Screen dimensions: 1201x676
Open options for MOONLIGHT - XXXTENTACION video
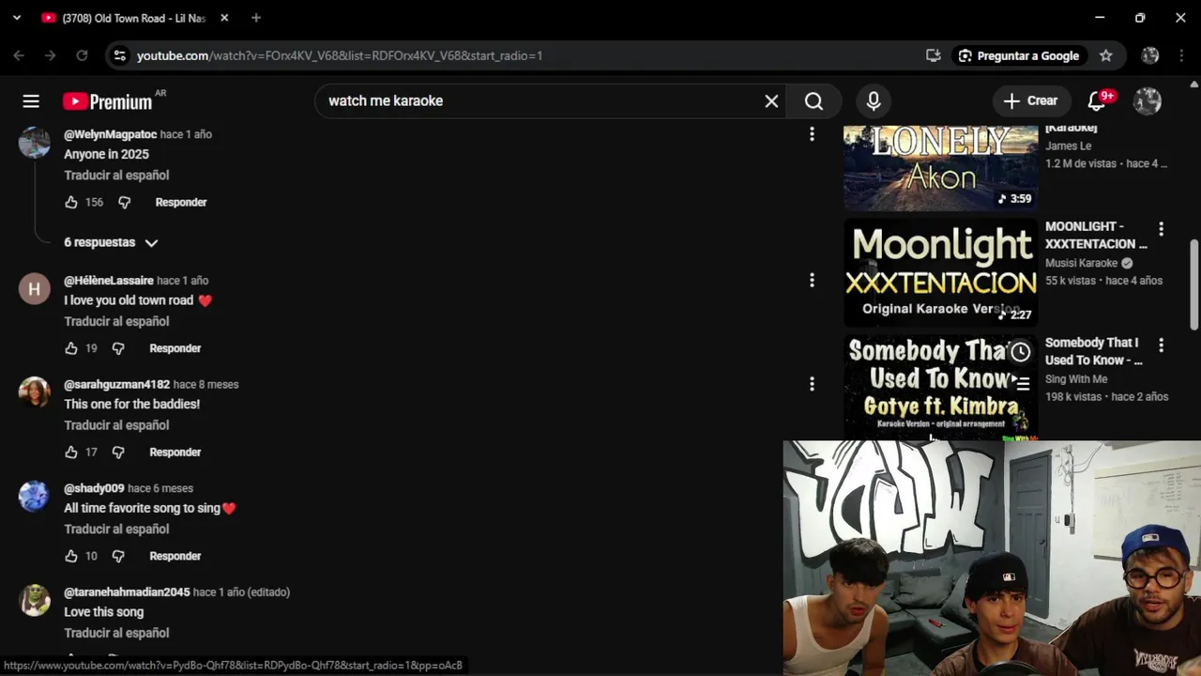1161,229
